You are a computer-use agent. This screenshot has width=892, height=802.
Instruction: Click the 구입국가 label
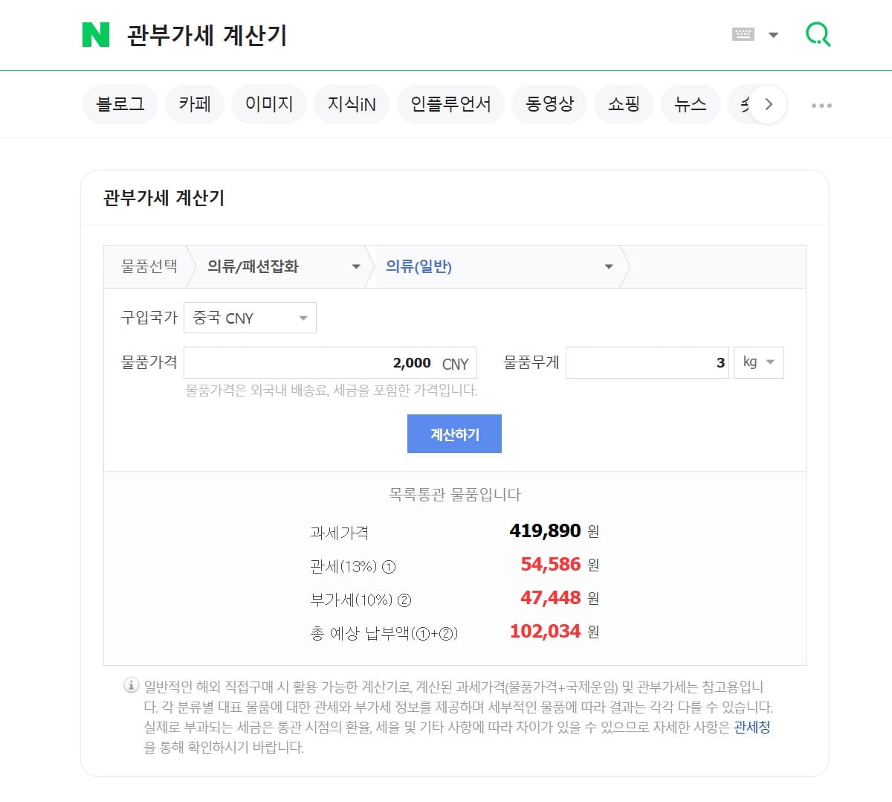149,318
